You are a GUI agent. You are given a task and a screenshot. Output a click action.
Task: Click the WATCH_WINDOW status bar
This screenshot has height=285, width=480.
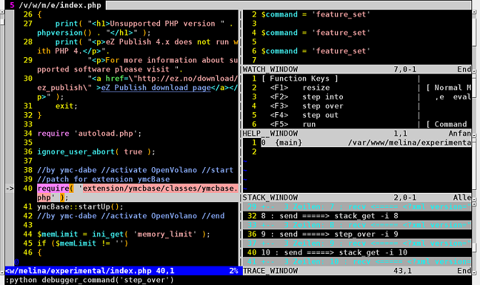point(357,69)
